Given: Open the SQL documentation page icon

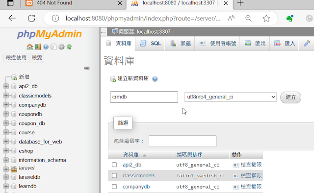Looking at the screenshot, I should 53,47.
